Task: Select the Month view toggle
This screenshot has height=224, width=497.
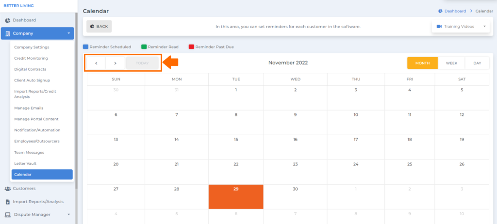Action: click(x=423, y=63)
